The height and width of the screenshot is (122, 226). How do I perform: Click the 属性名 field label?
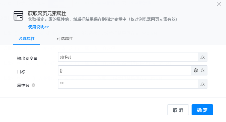click(x=23, y=85)
